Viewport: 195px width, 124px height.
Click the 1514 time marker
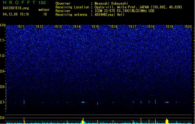coord(77,26)
